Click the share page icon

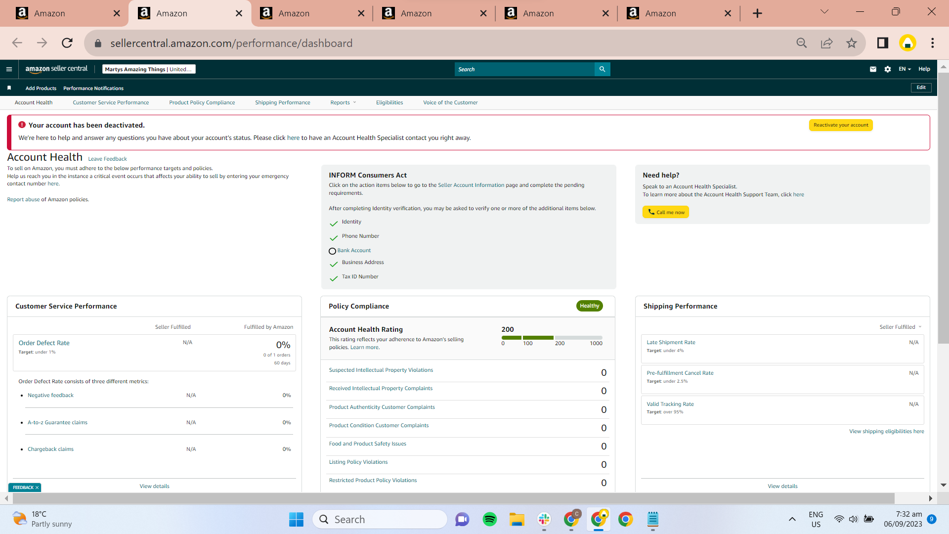coord(826,43)
